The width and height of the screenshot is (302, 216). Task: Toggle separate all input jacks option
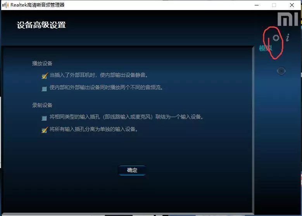pyautogui.click(x=45, y=130)
